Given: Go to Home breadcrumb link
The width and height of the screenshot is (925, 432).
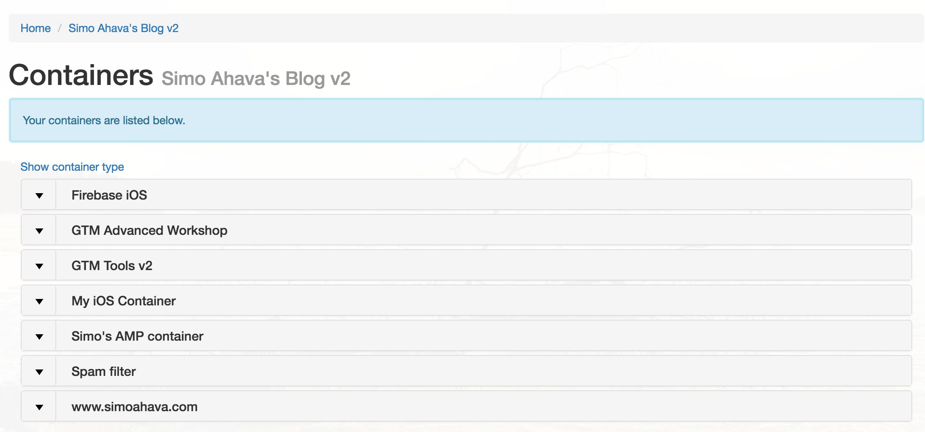Looking at the screenshot, I should pos(36,28).
